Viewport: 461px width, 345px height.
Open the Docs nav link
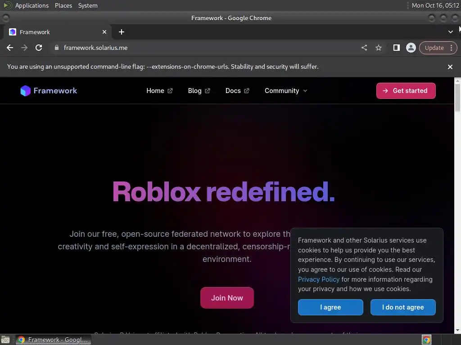click(237, 91)
